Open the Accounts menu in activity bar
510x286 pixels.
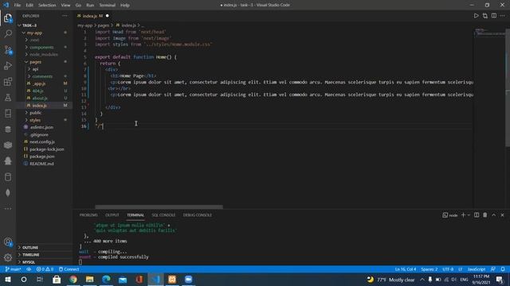pyautogui.click(x=8, y=242)
